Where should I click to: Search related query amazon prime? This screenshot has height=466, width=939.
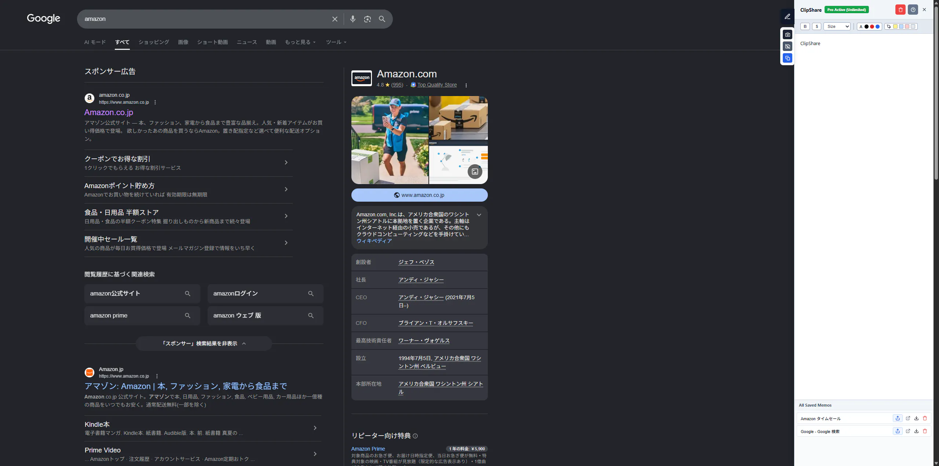point(142,316)
